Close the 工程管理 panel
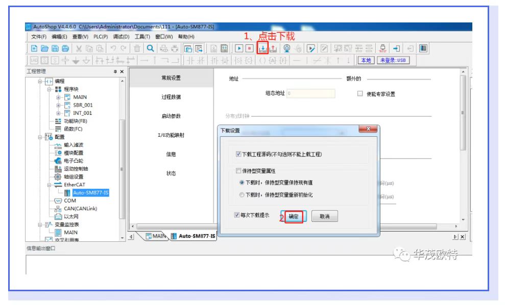Screen dimensions: 505x305 122,71
